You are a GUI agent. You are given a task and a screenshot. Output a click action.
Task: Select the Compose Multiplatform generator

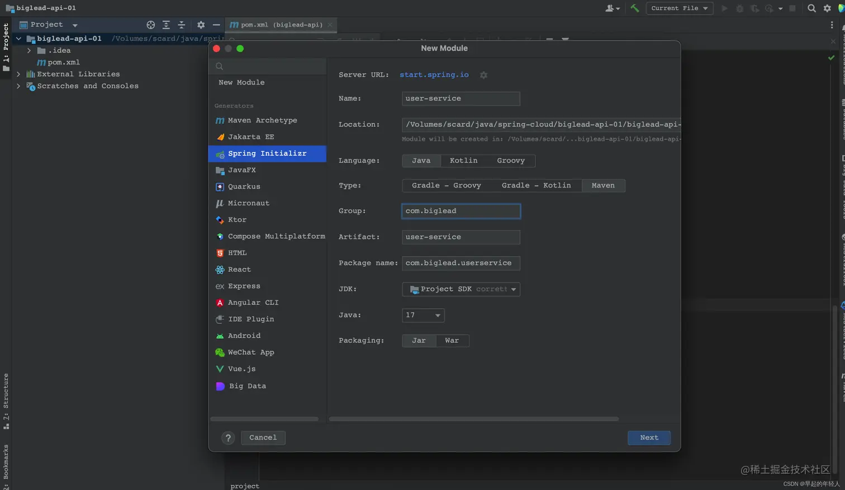267,237
